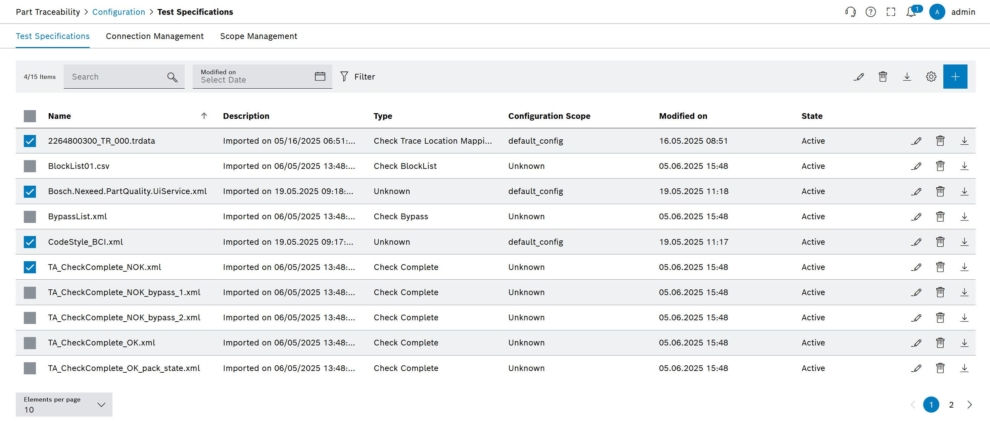990x421 pixels.
Task: Delete the CodeStyle_BCI.xml row
Action: (x=940, y=242)
